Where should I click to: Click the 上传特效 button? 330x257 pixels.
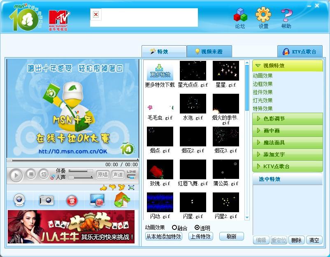pos(200,236)
